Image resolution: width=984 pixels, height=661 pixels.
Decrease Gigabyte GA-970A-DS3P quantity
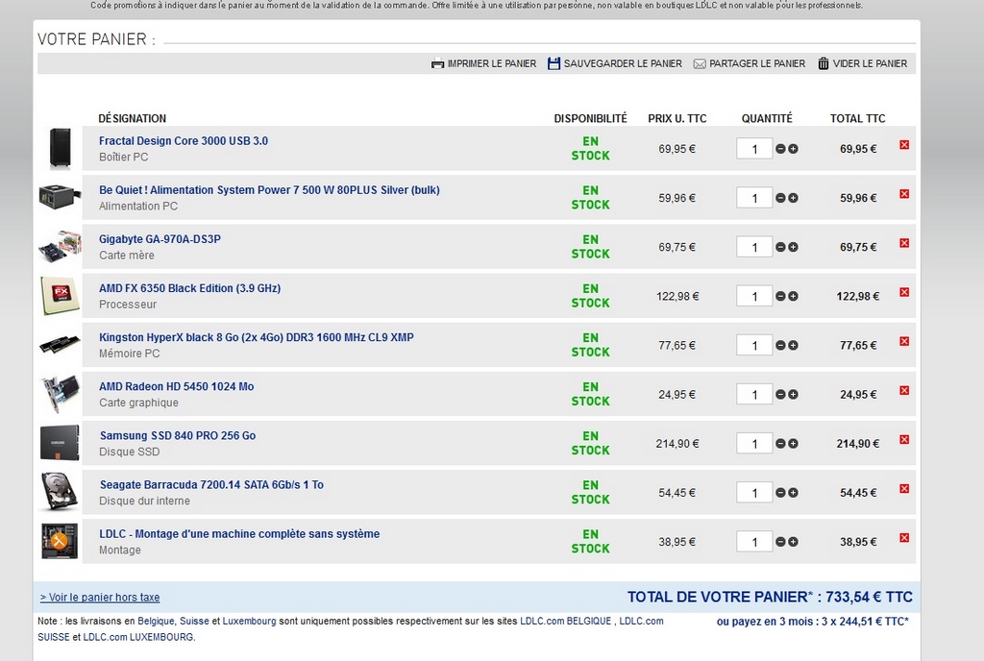[x=780, y=247]
